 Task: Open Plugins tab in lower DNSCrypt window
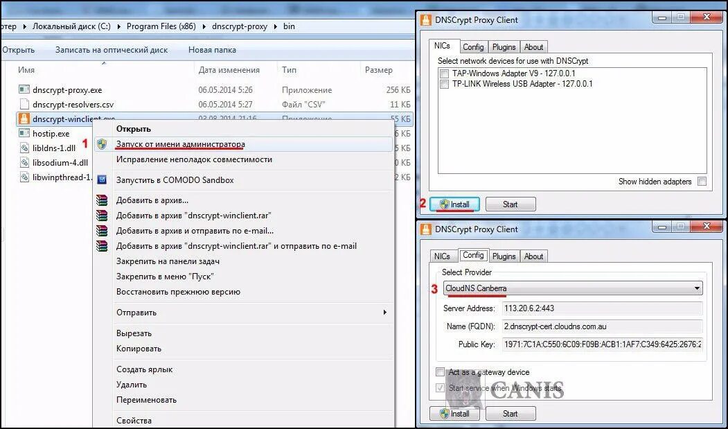click(x=504, y=256)
